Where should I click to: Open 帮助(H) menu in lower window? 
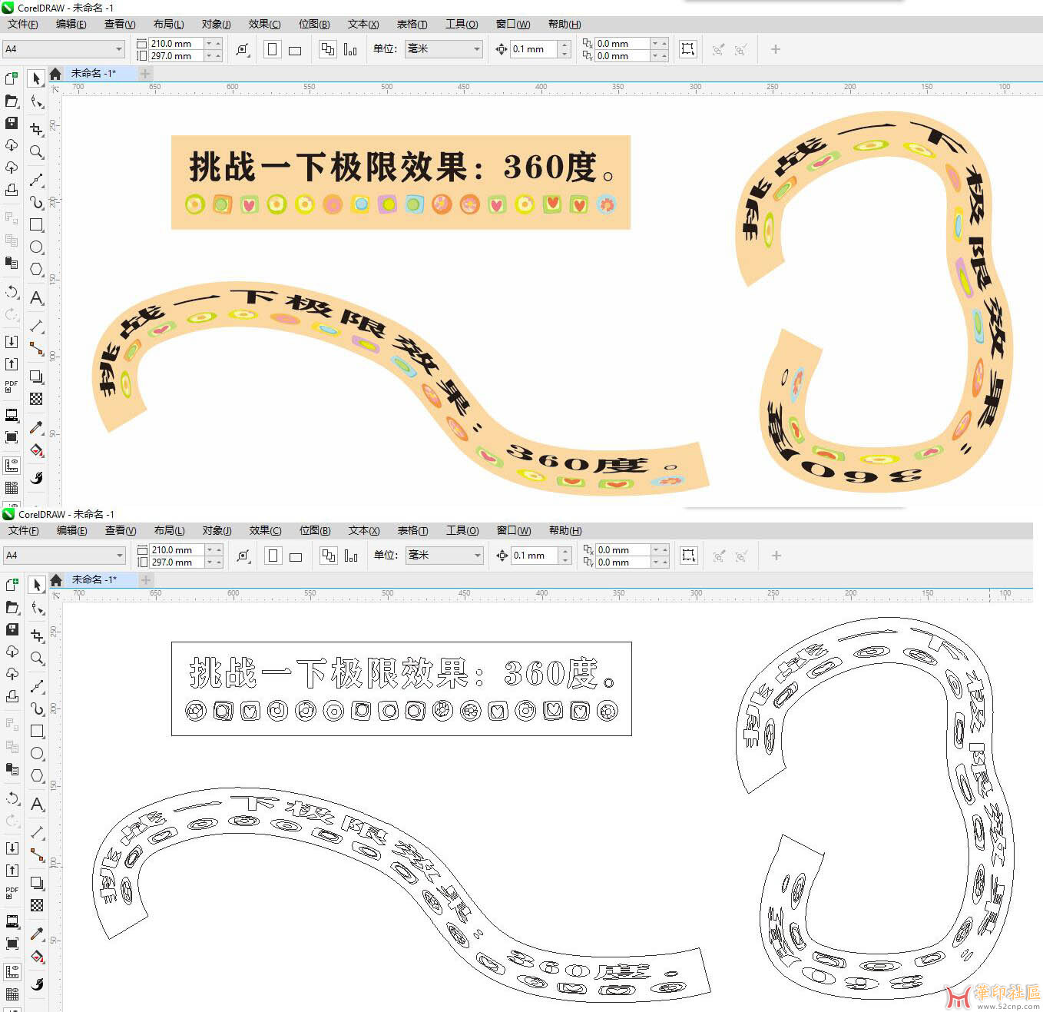[565, 531]
